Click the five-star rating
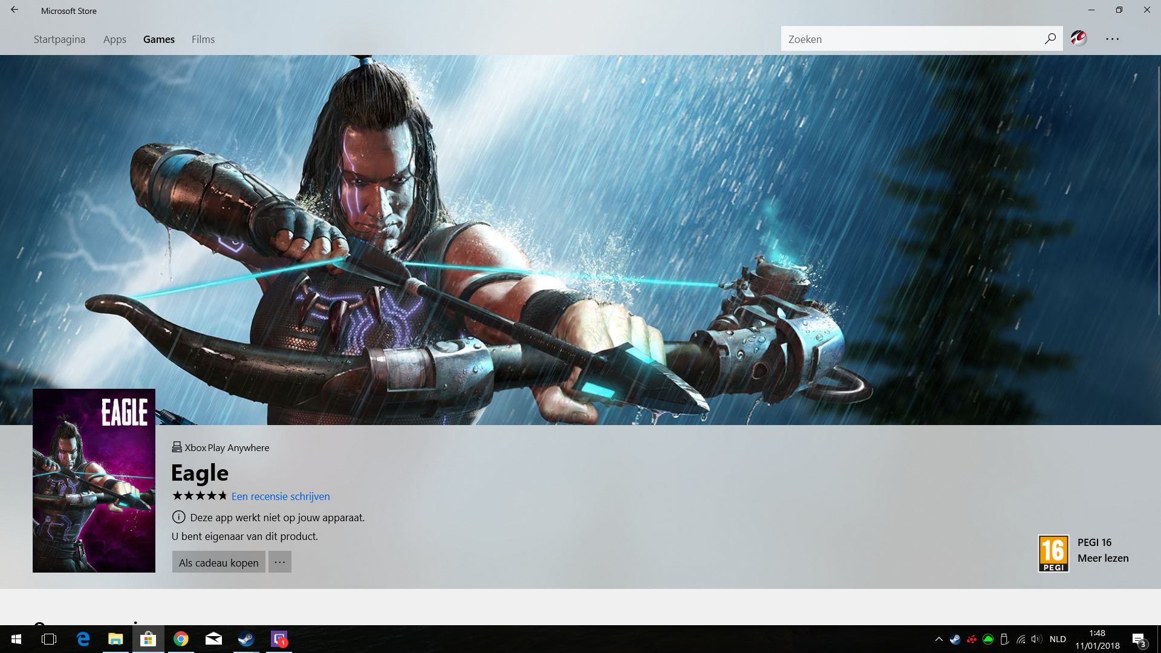1161x653 pixels. 200,496
